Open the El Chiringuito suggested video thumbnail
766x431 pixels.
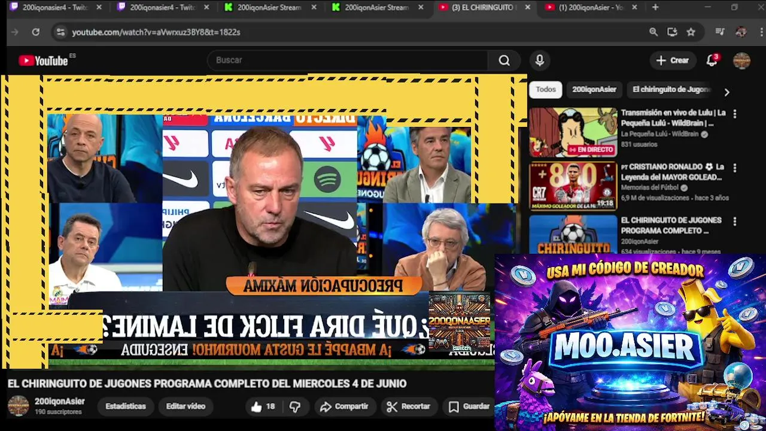(573, 235)
